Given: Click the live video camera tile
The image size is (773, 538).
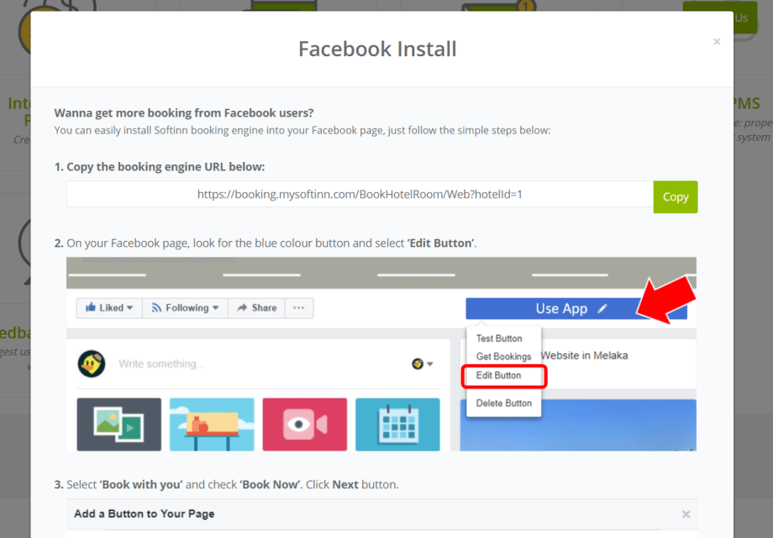Looking at the screenshot, I should pyautogui.click(x=305, y=424).
